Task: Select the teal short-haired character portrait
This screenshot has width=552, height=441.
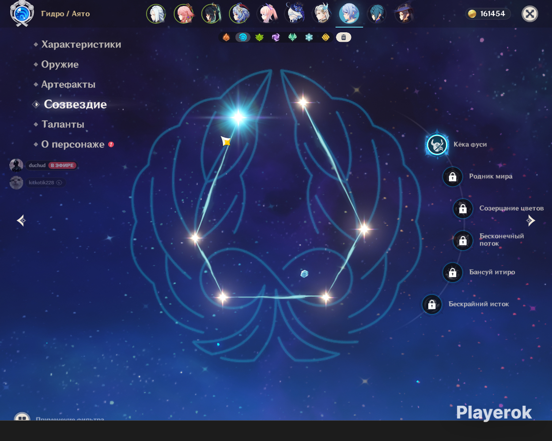Action: [377, 14]
